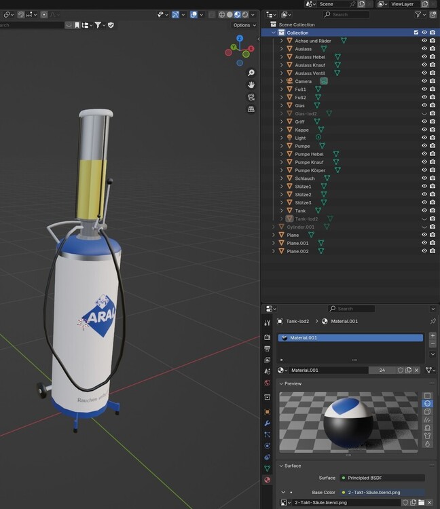The height and width of the screenshot is (509, 440).
Task: Select the Tank object in outliner
Action: pyautogui.click(x=300, y=210)
